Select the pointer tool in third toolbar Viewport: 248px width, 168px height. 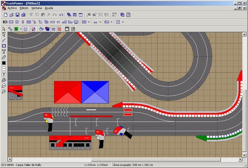4,29
